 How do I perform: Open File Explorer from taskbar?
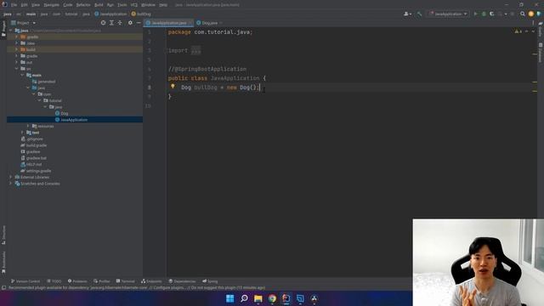pos(258,298)
